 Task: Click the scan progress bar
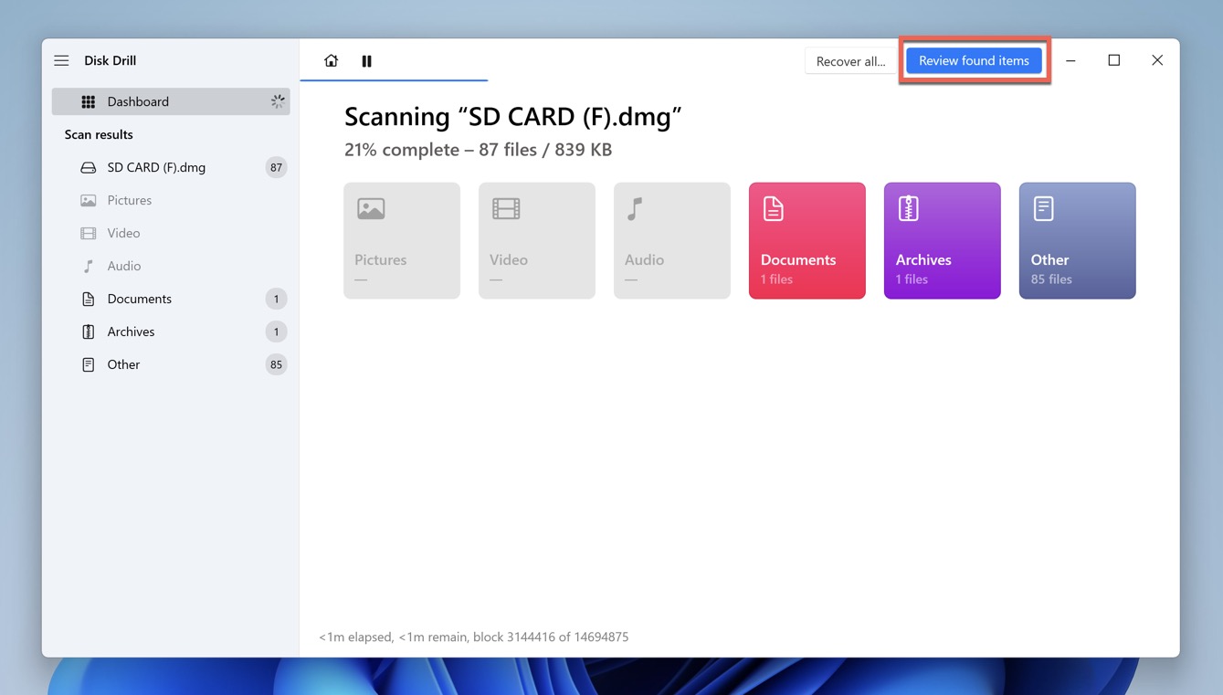pos(394,80)
